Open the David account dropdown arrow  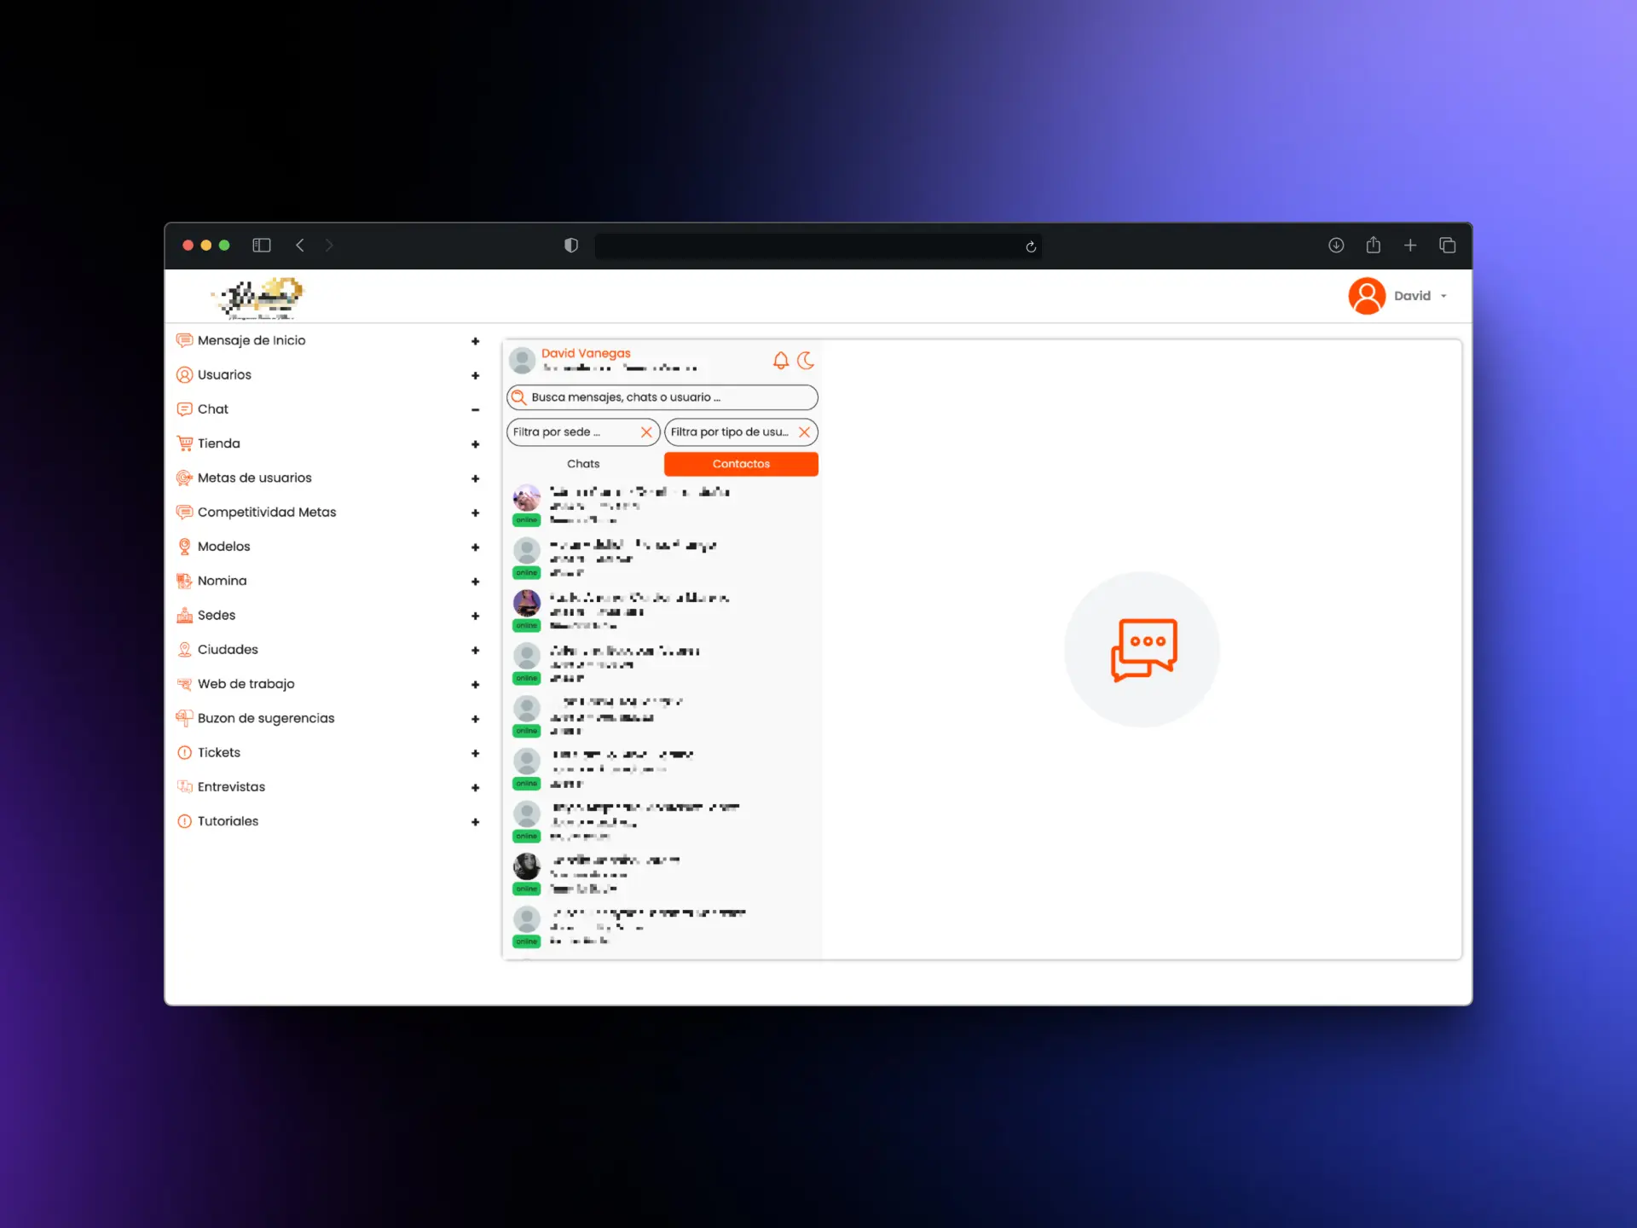pos(1443,297)
